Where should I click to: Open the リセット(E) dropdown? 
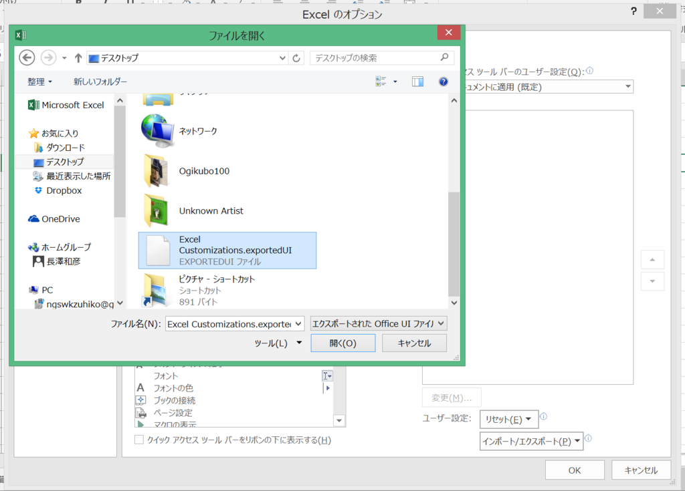point(508,420)
